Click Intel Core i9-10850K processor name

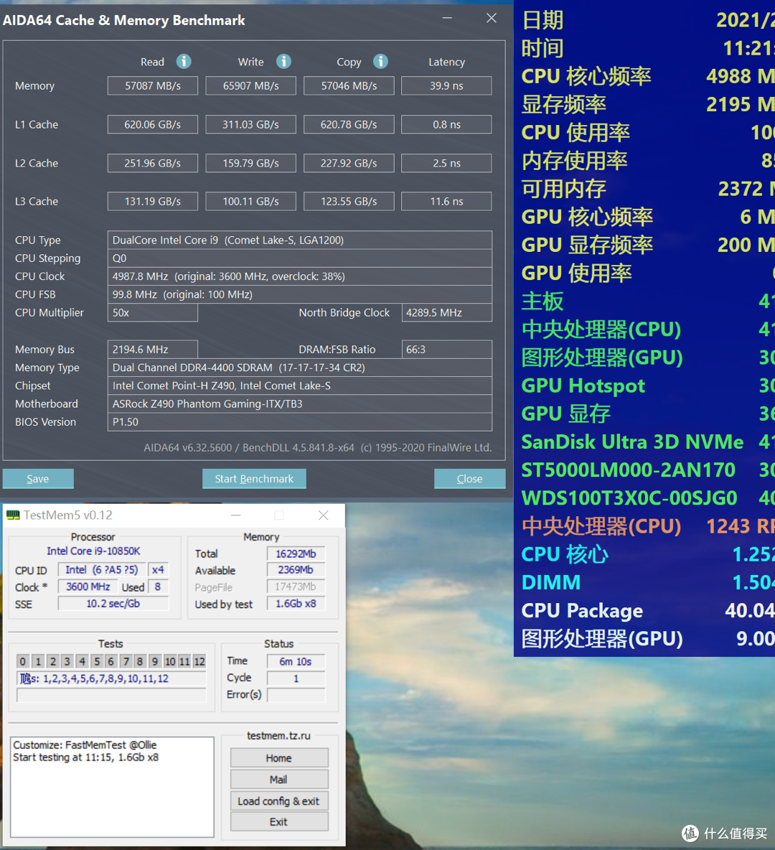point(93,551)
